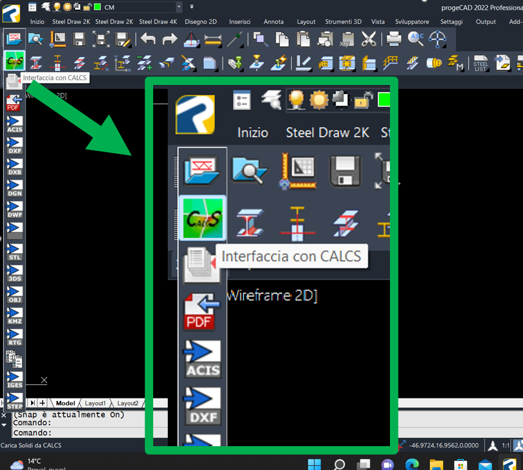Image resolution: width=523 pixels, height=470 pixels.
Task: Undo the last action
Action: pos(148,39)
